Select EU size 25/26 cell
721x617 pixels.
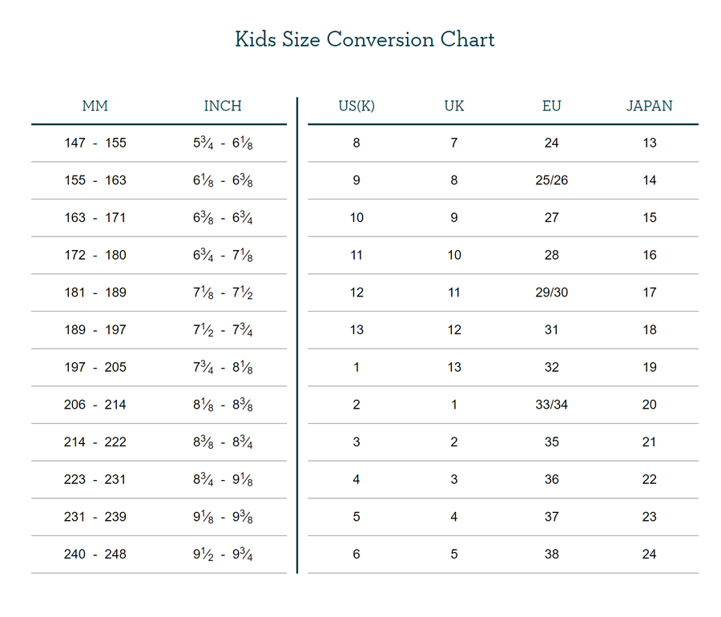pyautogui.click(x=551, y=180)
